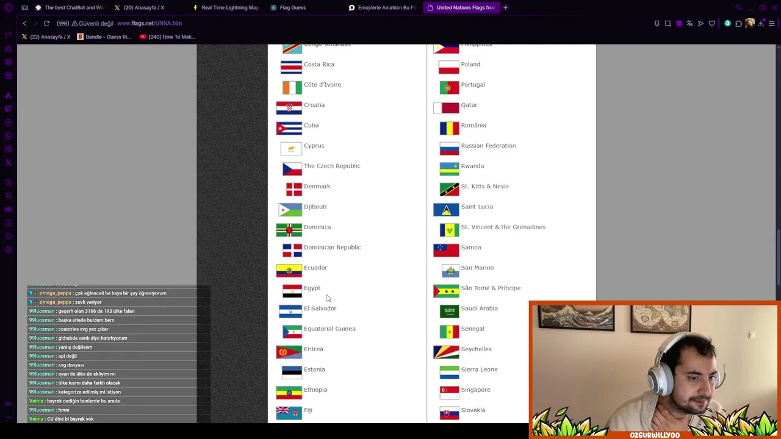Open the easy setup menu icon

tap(772, 23)
